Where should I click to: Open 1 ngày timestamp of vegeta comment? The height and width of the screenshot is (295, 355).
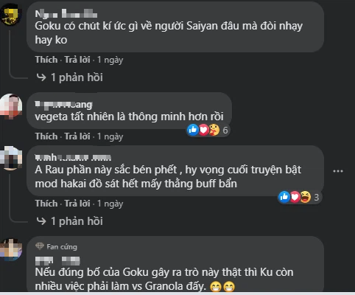pos(110,136)
